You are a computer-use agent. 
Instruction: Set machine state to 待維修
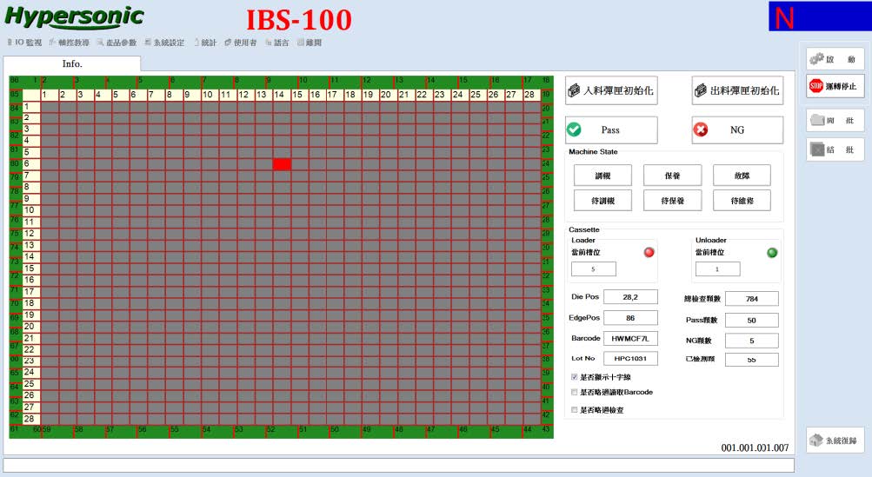click(742, 200)
